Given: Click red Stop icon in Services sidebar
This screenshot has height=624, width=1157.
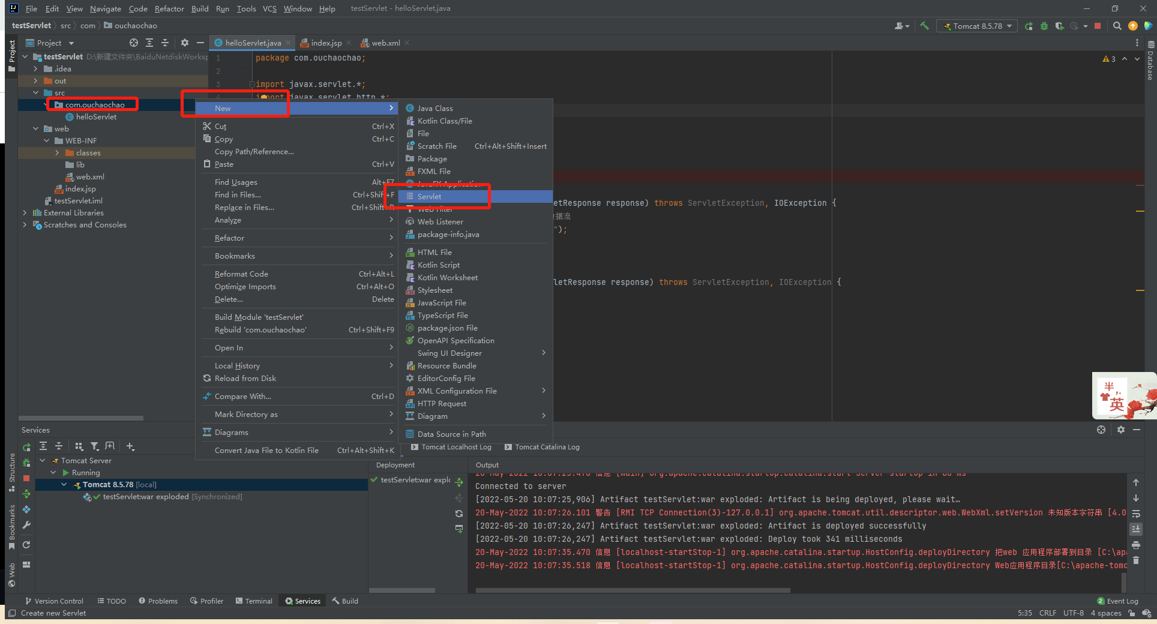Looking at the screenshot, I should [x=26, y=478].
